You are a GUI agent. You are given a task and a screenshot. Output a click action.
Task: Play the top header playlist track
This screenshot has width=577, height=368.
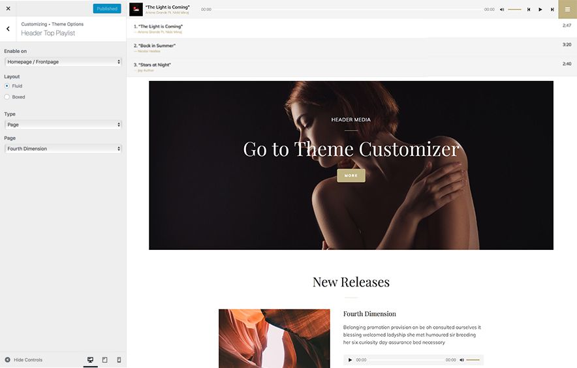click(540, 10)
